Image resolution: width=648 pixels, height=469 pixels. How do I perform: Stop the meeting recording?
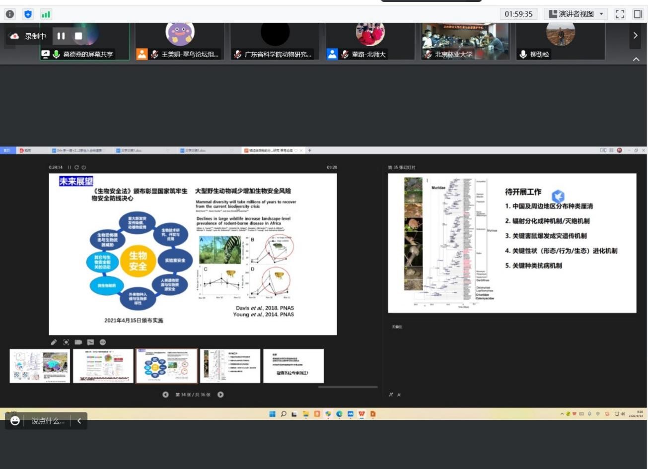click(78, 36)
